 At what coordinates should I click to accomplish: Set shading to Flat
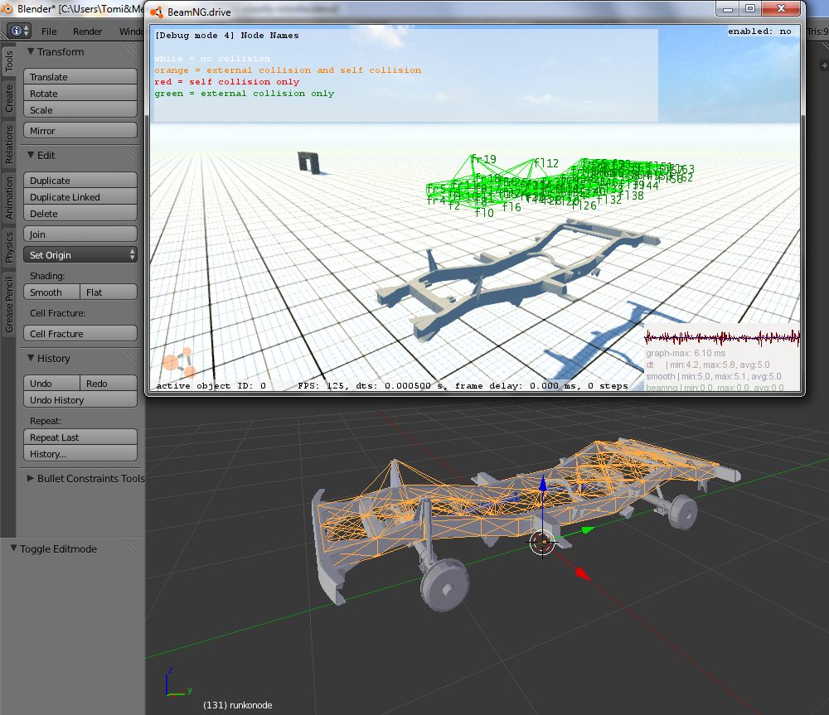point(109,292)
